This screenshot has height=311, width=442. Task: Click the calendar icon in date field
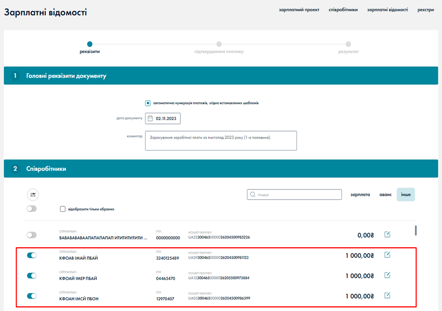click(150, 118)
